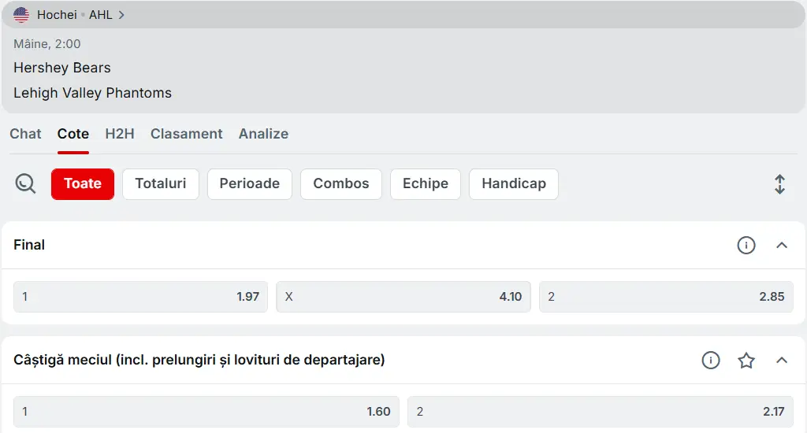Switch to the Chat tab
The height and width of the screenshot is (433, 807).
pyautogui.click(x=25, y=134)
